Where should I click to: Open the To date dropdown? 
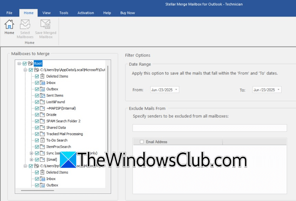[278, 90]
